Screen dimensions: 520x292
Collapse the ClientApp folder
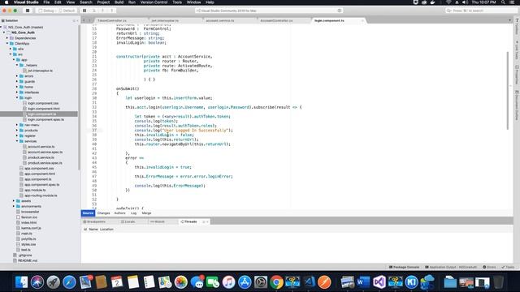7,43
